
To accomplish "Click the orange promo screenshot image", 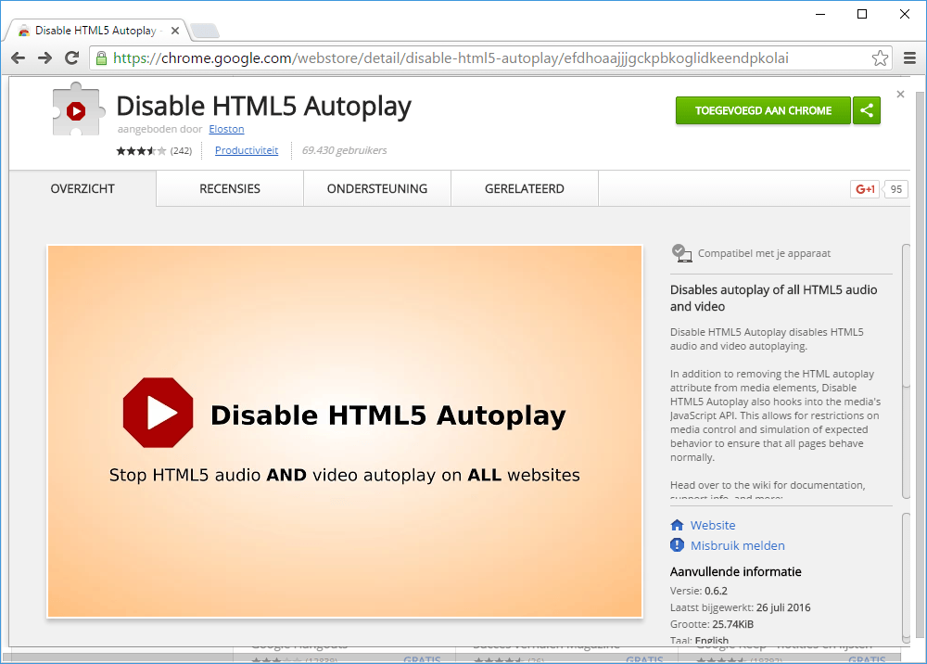I will point(345,431).
